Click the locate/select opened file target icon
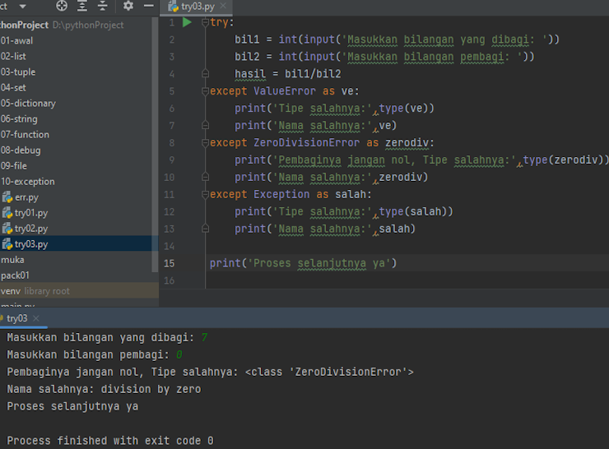609x449 pixels. (x=62, y=6)
